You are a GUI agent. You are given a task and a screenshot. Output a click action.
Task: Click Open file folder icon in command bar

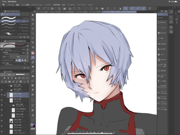pos(65,8)
